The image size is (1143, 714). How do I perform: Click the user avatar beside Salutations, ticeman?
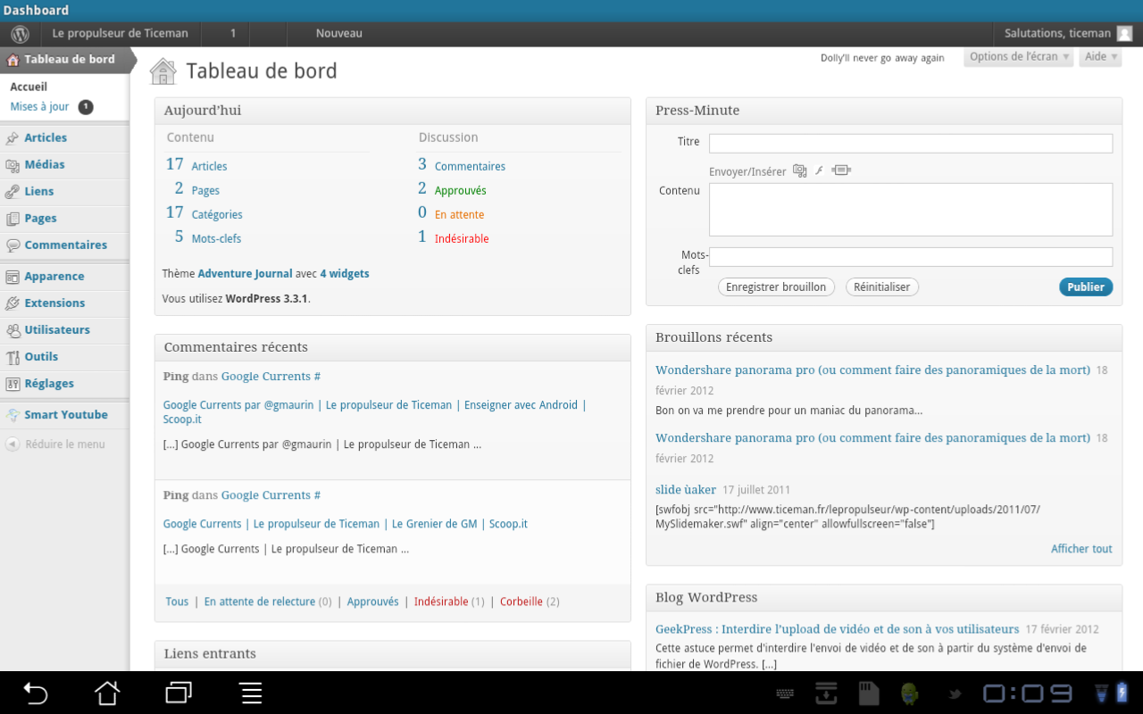pos(1124,34)
